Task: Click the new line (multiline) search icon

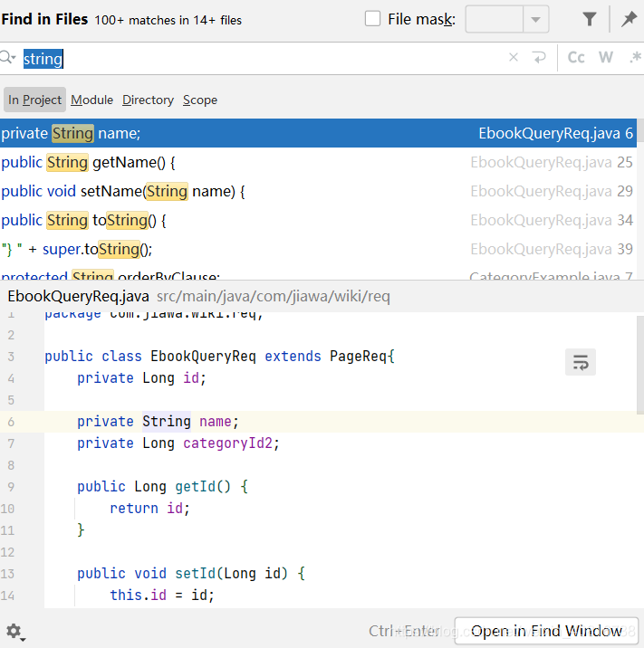Action: pos(539,57)
